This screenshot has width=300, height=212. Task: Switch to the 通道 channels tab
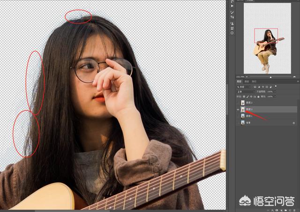coord(247,82)
